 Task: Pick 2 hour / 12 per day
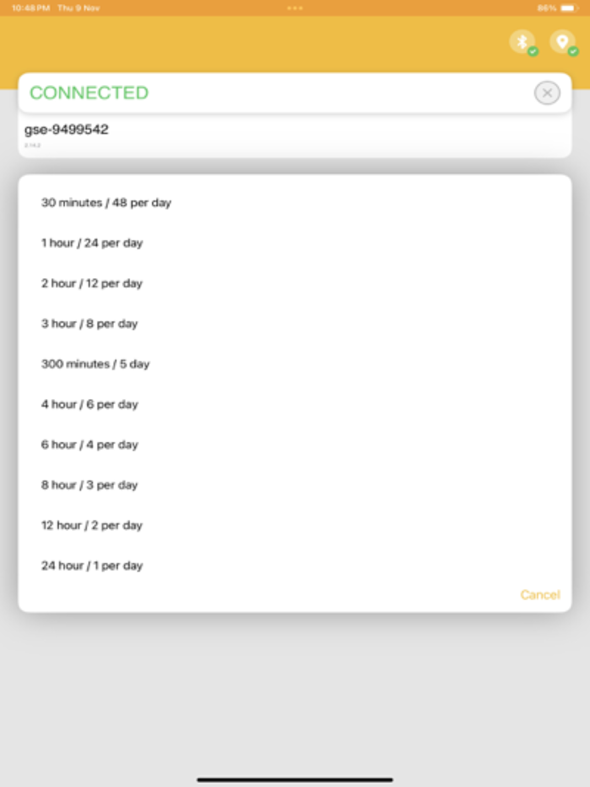[x=295, y=283]
